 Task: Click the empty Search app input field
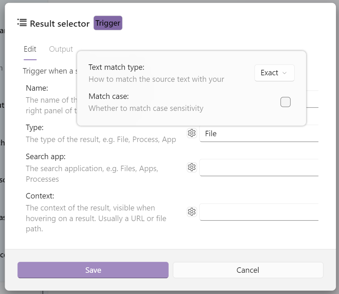[259, 167]
